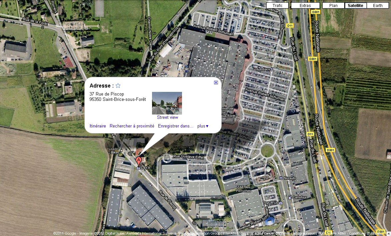Star the address with the star icon
This screenshot has height=236, width=391.
point(118,86)
